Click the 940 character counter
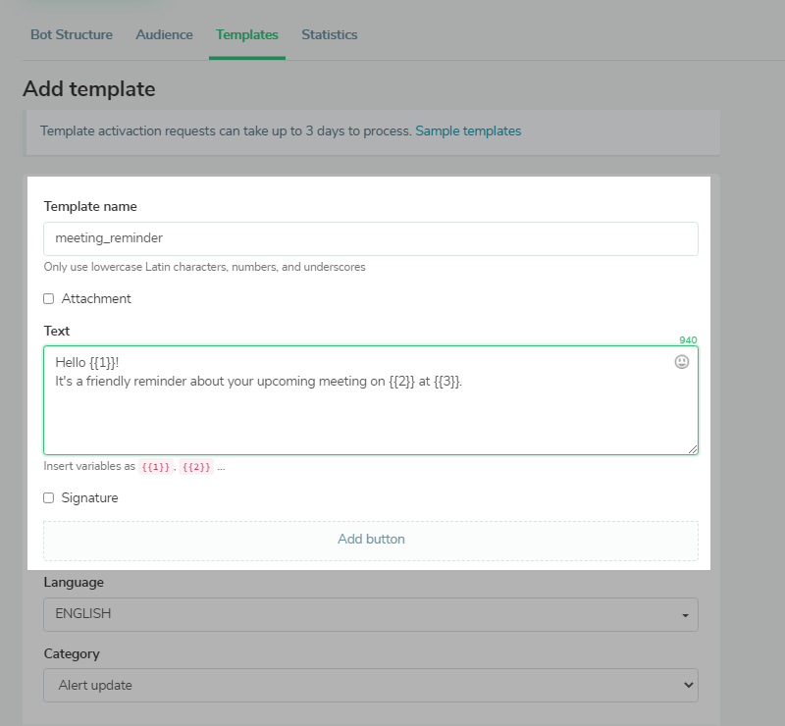Image resolution: width=785 pixels, height=726 pixels. click(688, 340)
